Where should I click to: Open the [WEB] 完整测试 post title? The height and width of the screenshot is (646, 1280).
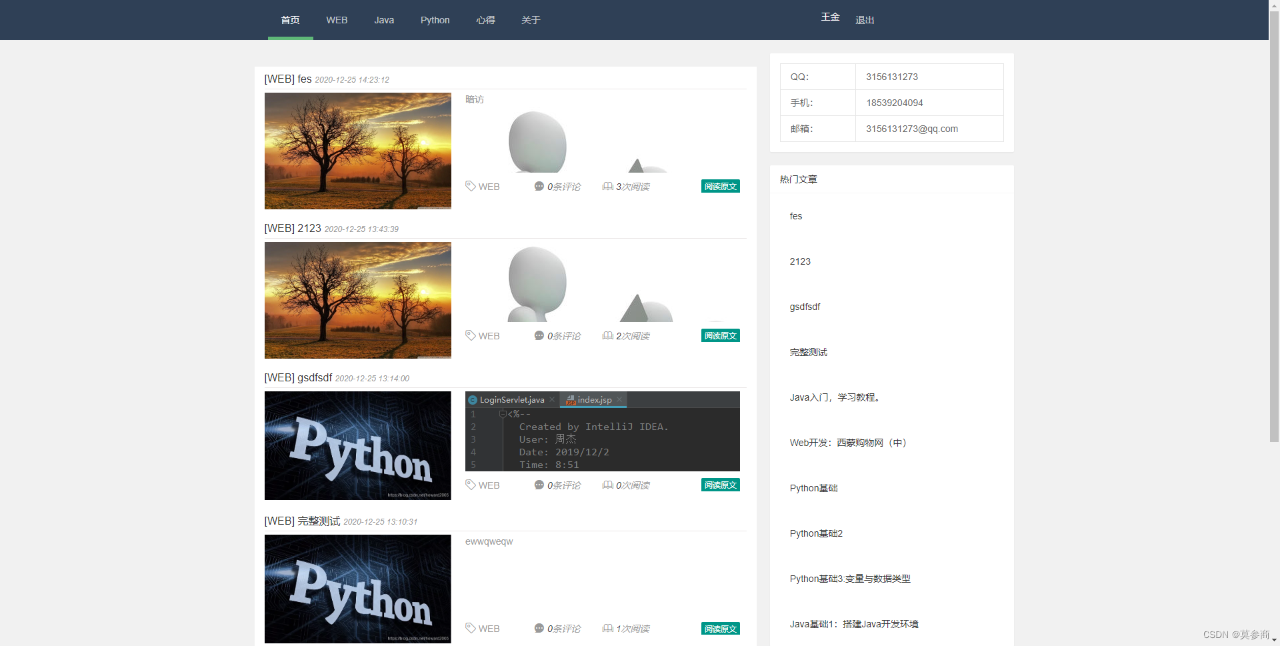click(302, 521)
